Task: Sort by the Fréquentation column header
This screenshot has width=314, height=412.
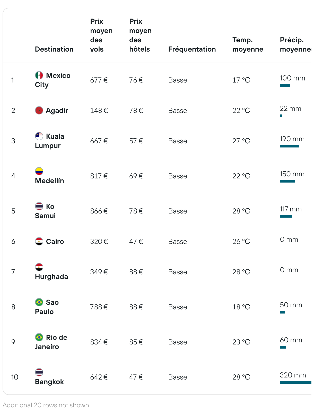Action: coord(192,49)
